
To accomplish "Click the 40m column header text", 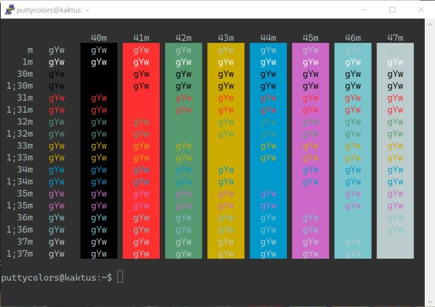I will pos(99,37).
